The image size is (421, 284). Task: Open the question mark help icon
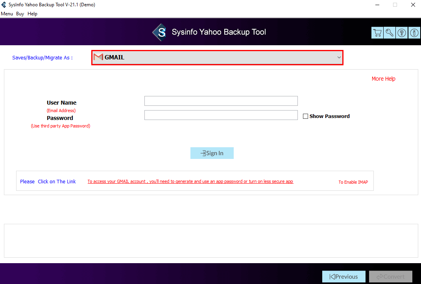pyautogui.click(x=402, y=33)
